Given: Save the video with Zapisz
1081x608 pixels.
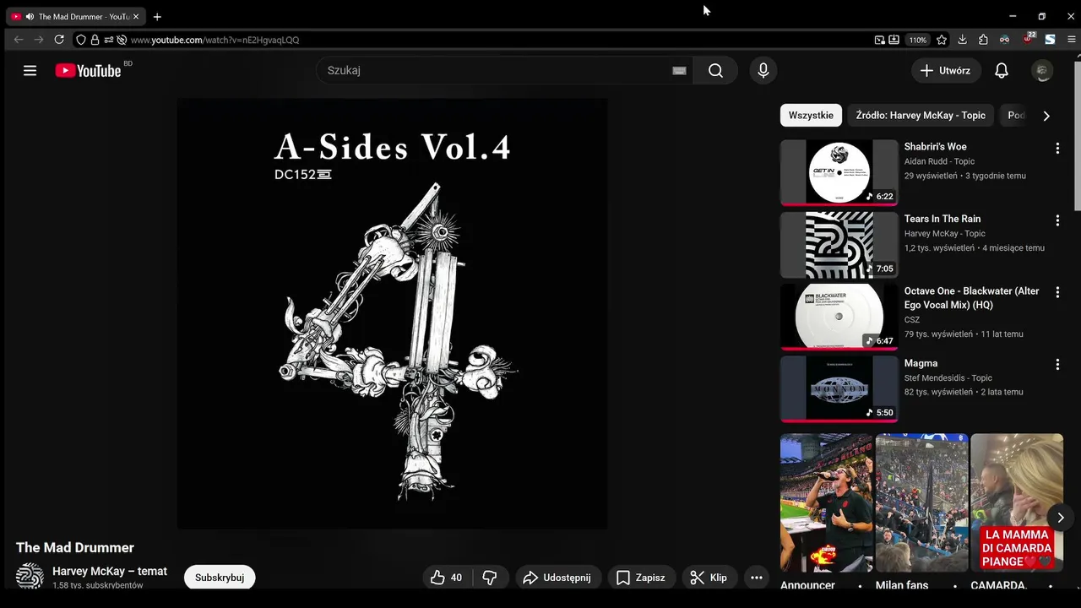Looking at the screenshot, I should click(642, 578).
